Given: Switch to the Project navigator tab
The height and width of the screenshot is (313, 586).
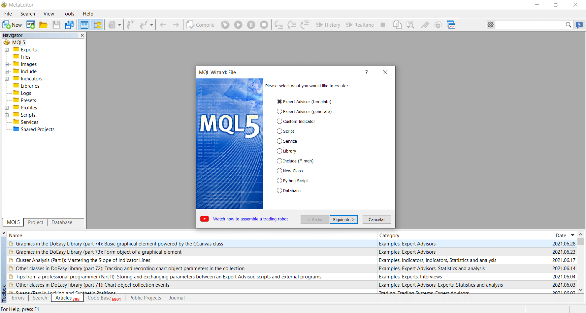Looking at the screenshot, I should 36,222.
